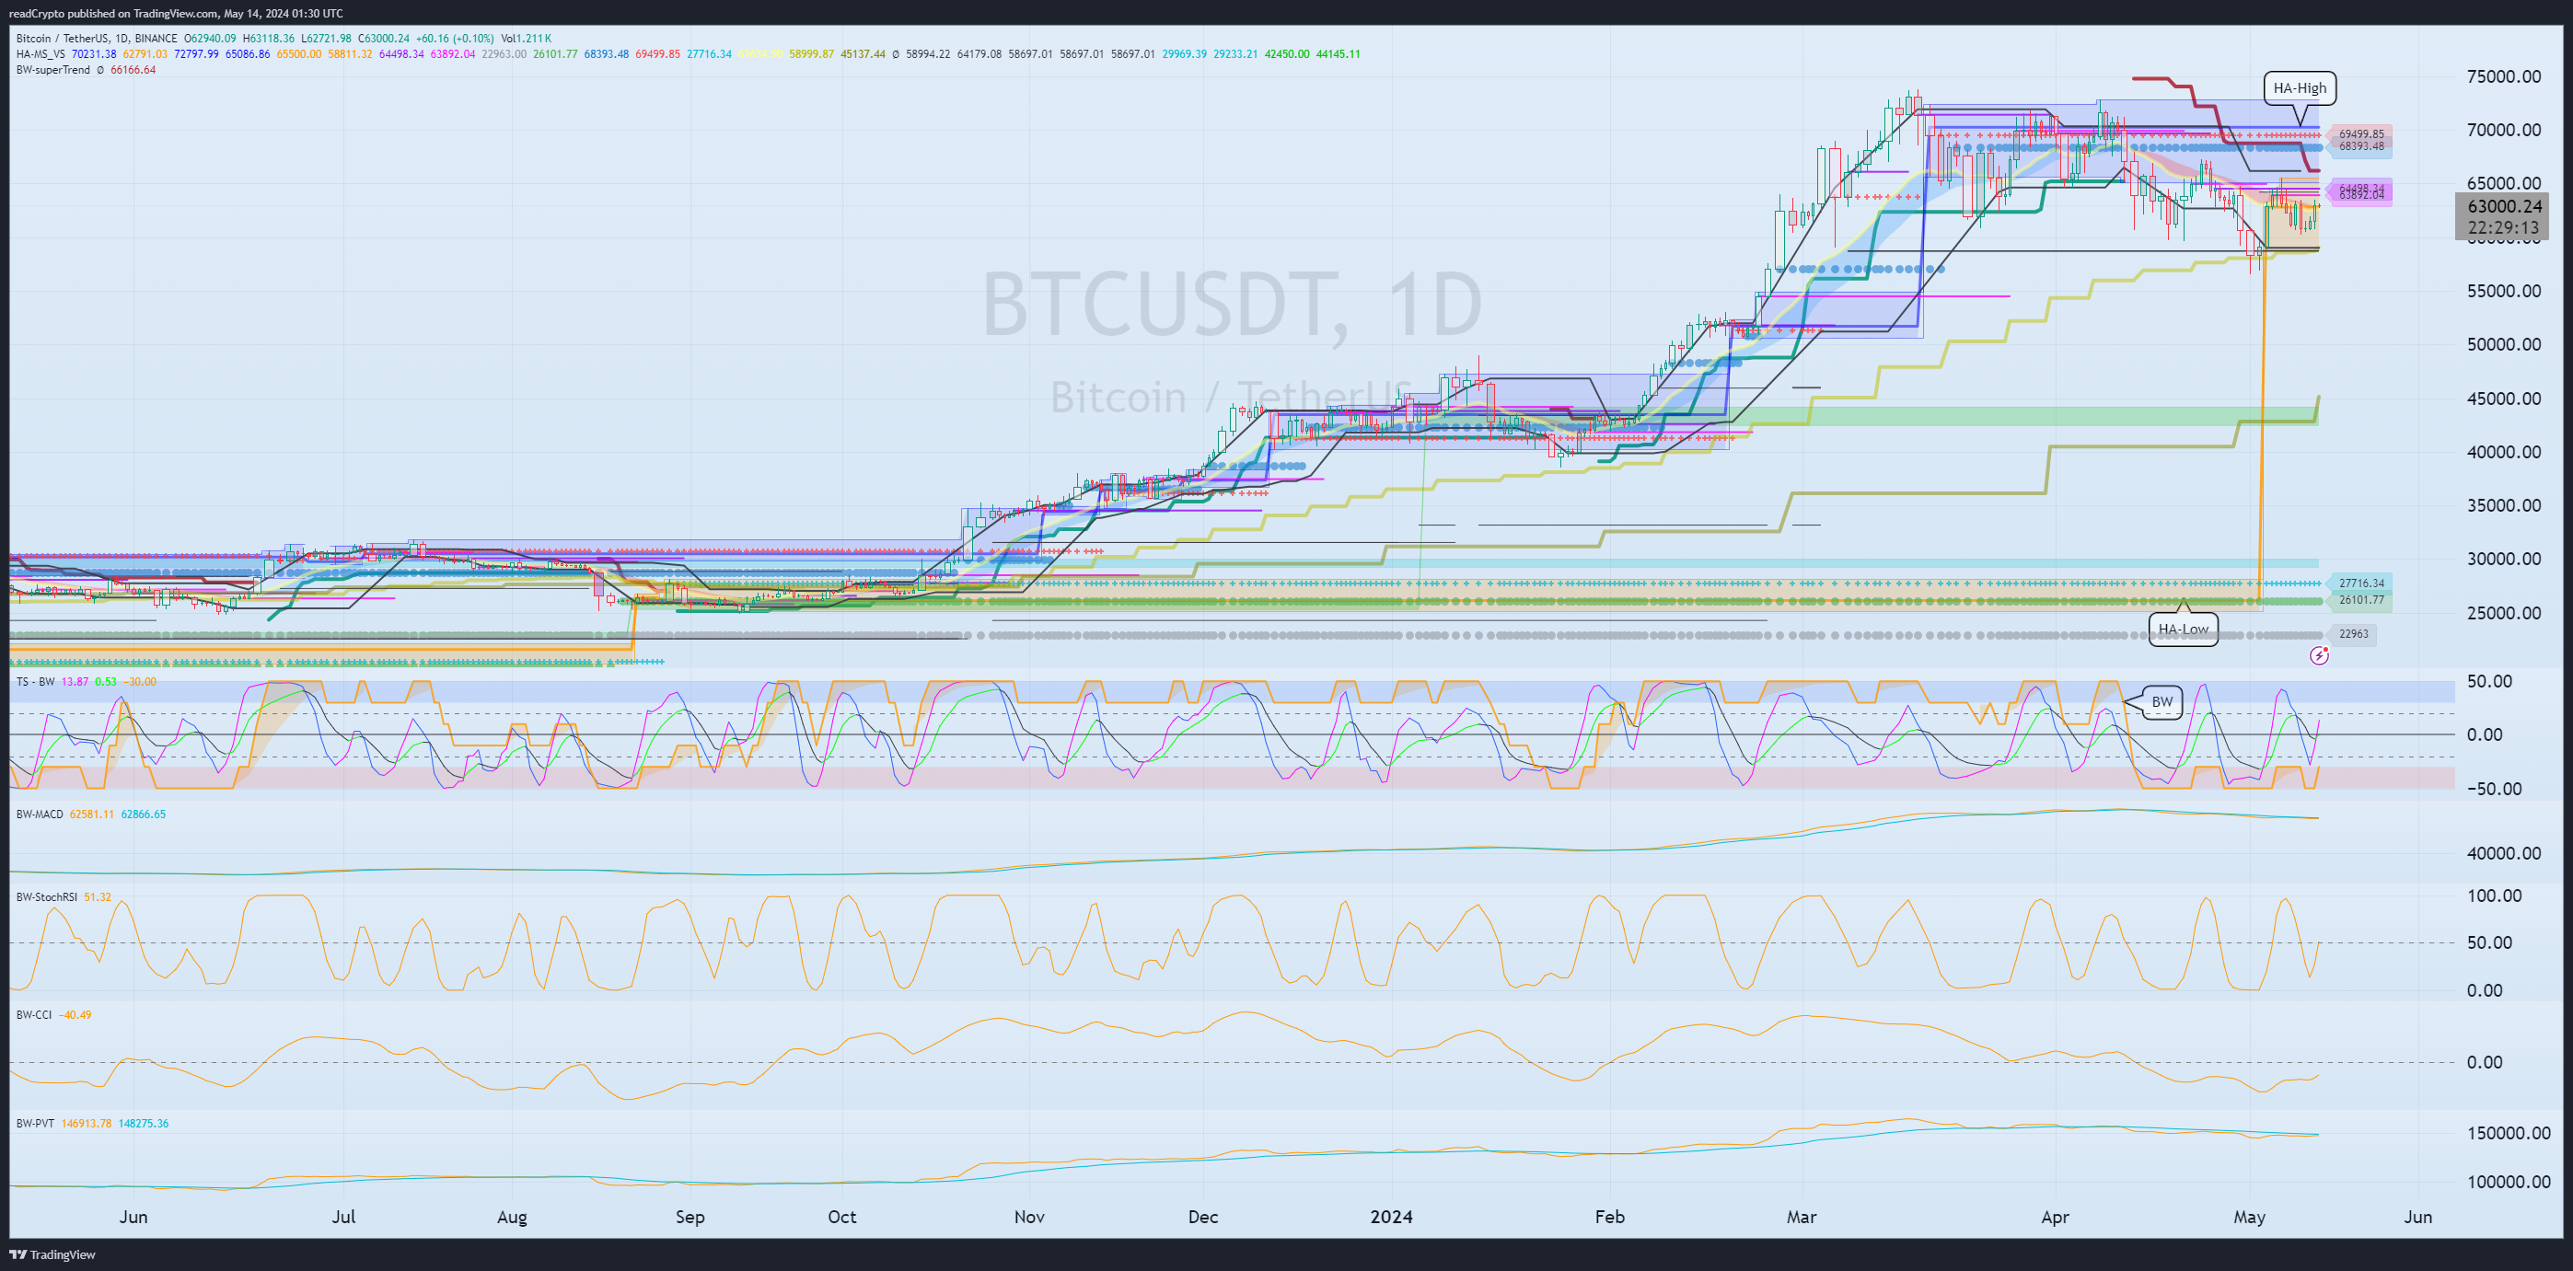
Task: Click the 27716.34 price tag
Action: coord(2361,584)
